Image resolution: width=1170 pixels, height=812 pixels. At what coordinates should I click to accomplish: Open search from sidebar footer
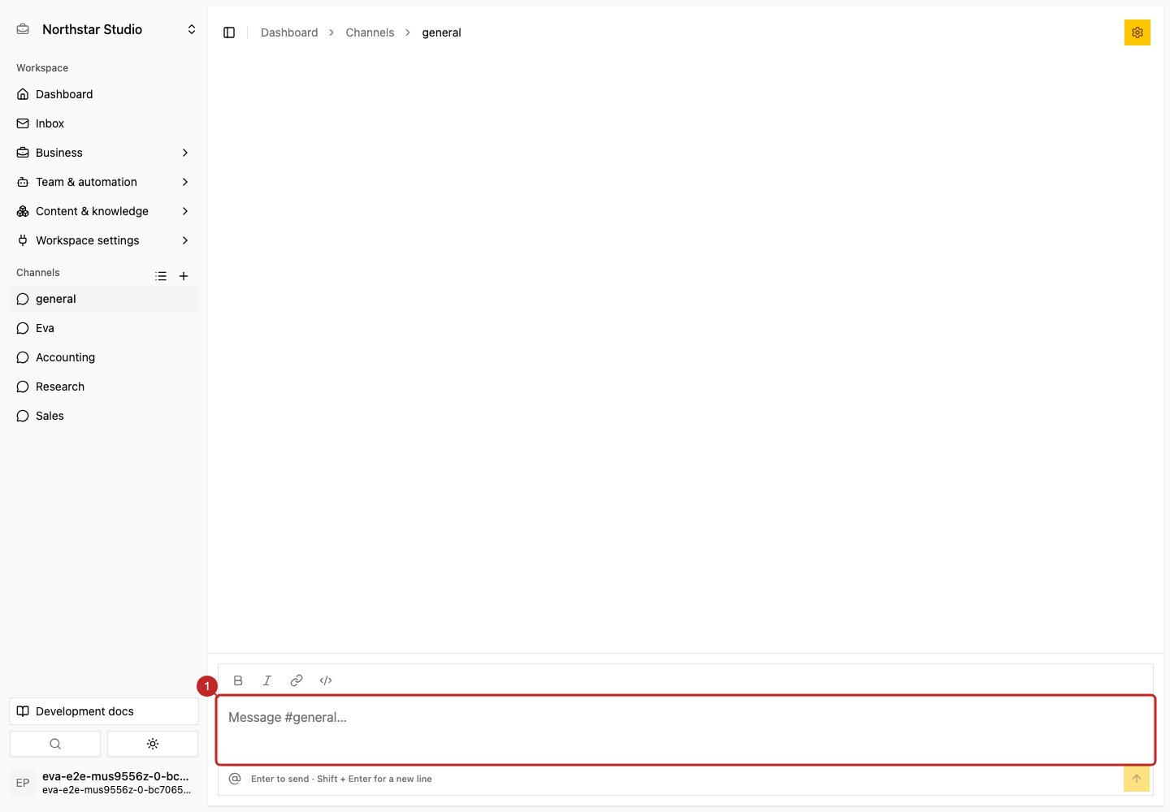[55, 744]
